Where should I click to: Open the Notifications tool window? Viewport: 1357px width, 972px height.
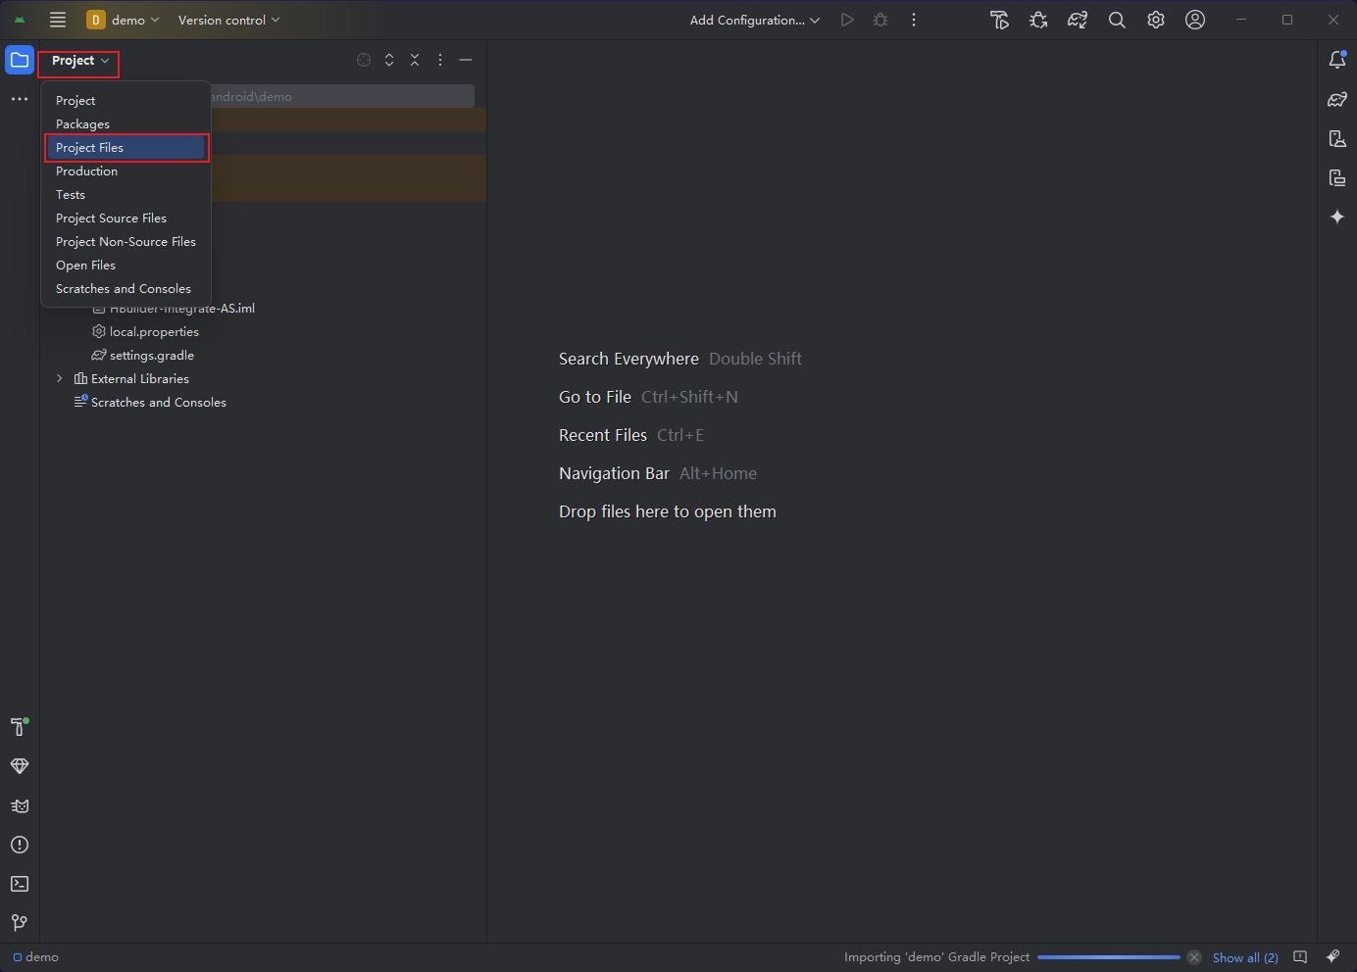1337,60
